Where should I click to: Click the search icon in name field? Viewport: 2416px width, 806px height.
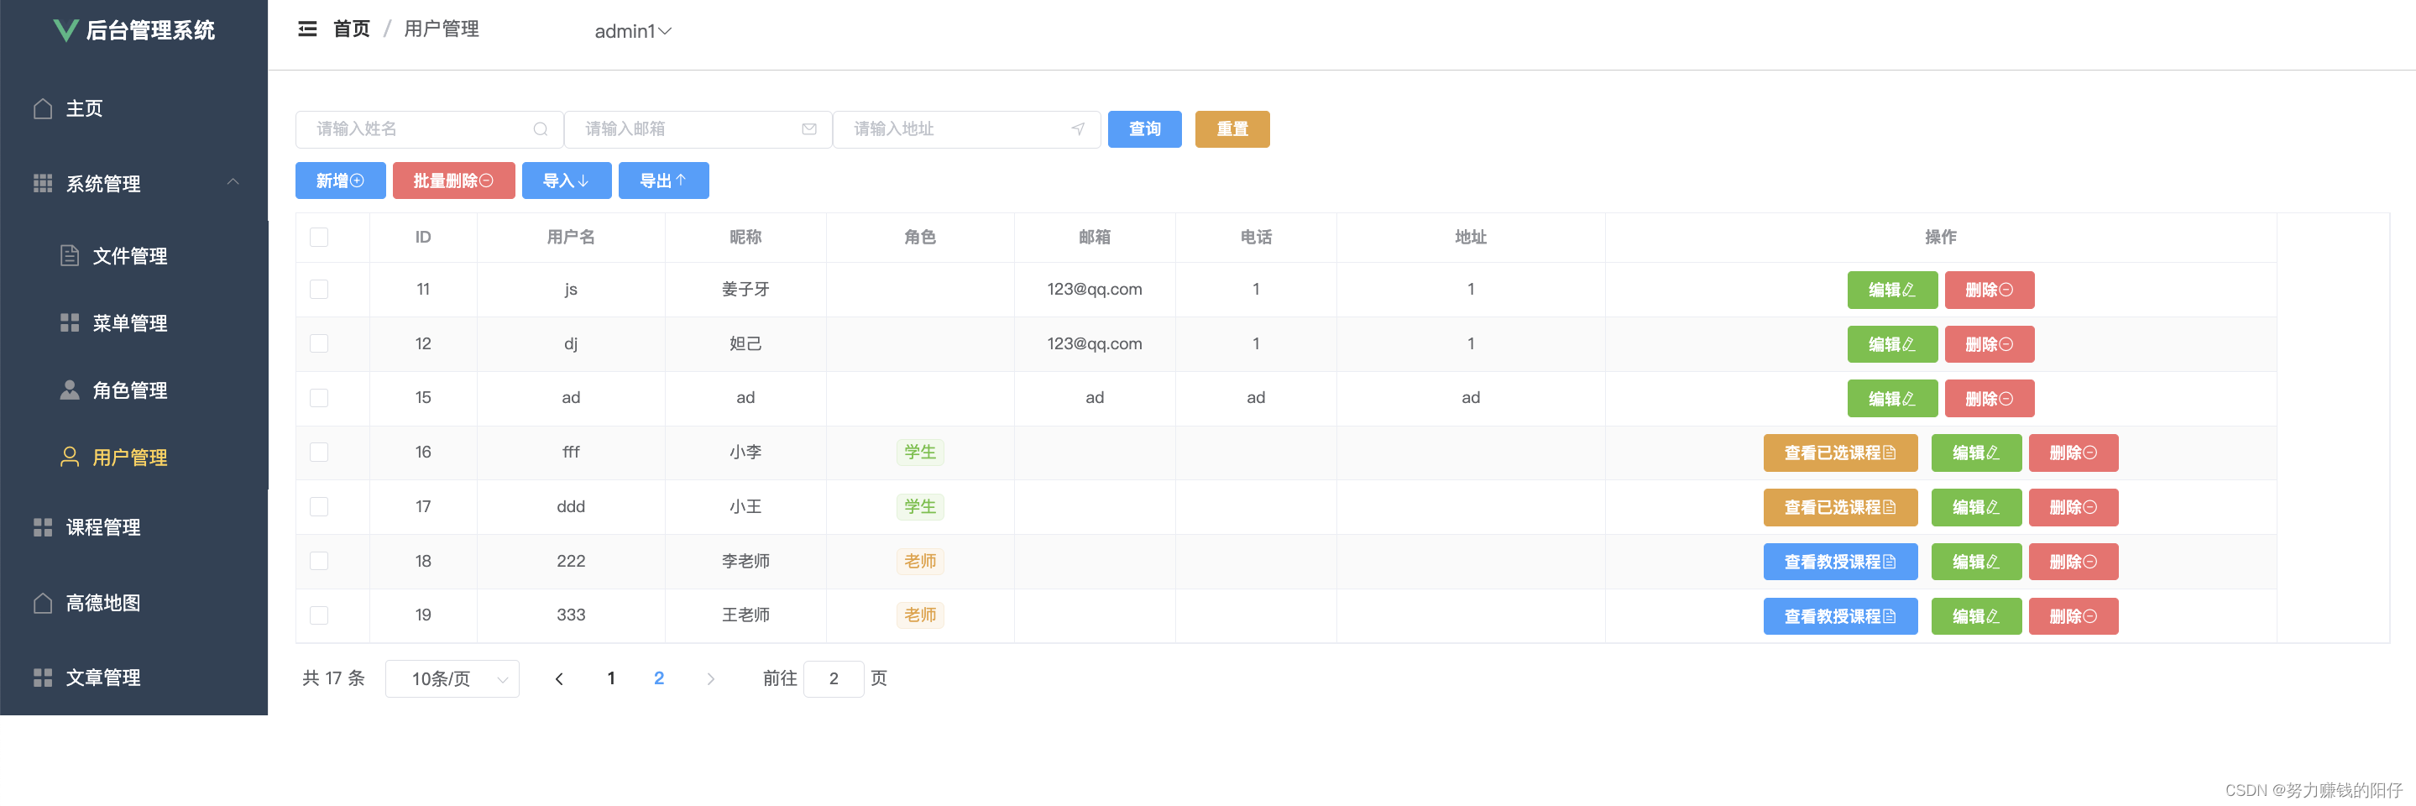[541, 129]
